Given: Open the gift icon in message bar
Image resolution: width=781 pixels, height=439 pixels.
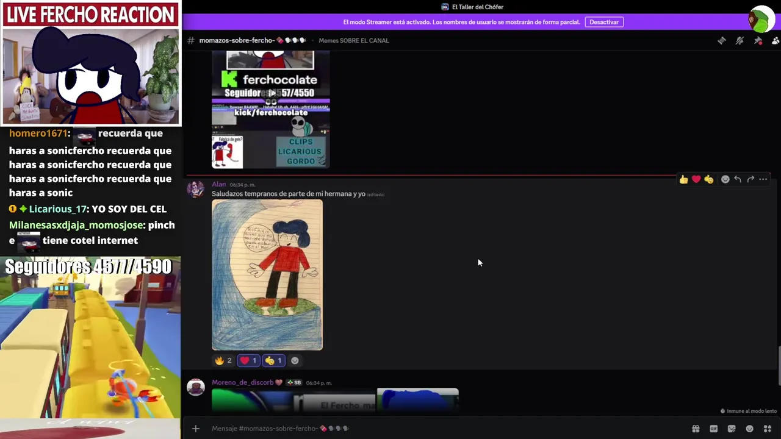Looking at the screenshot, I should (x=696, y=429).
